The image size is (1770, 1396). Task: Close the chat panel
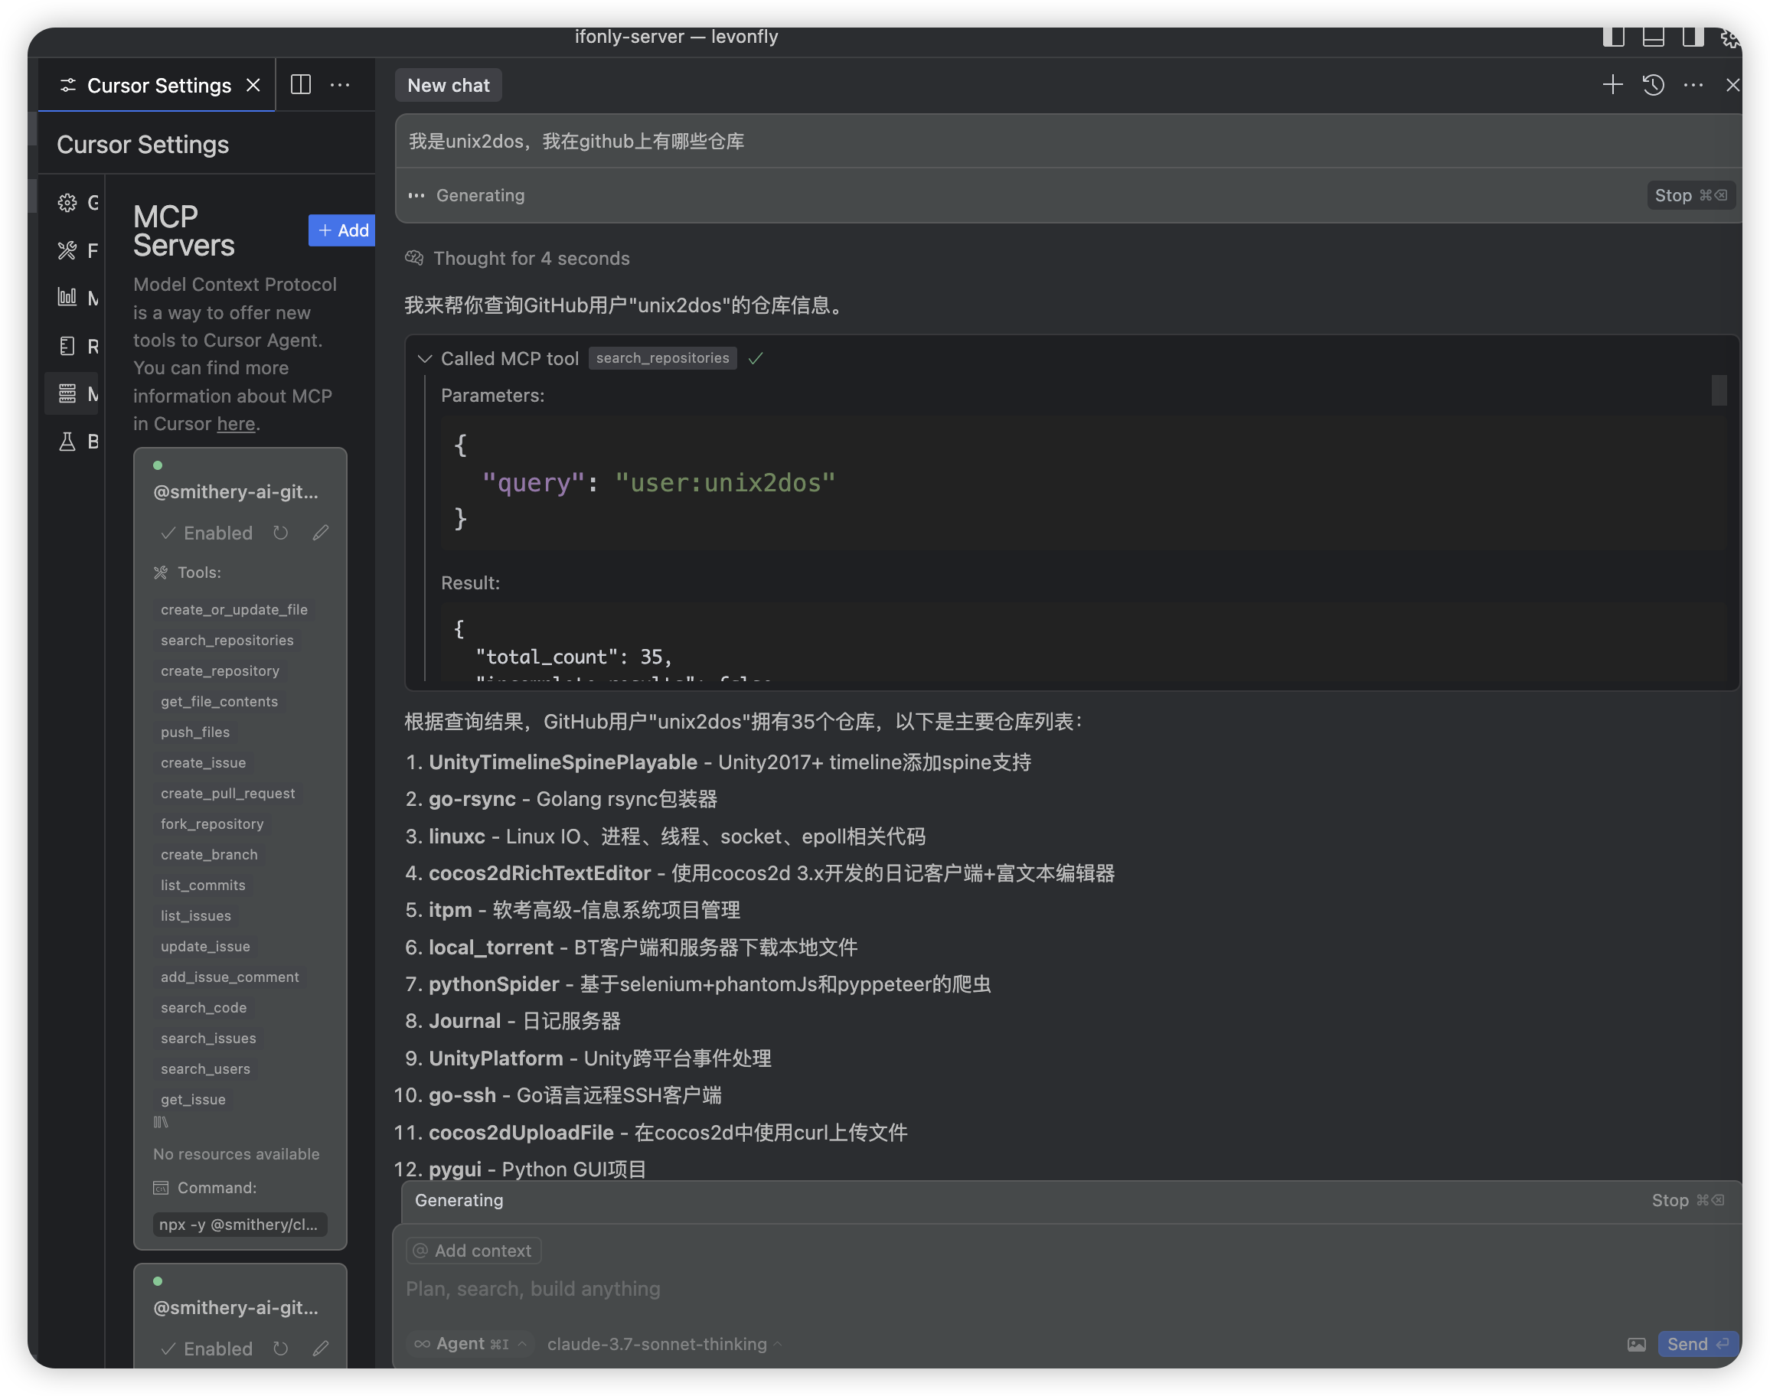(x=1732, y=85)
